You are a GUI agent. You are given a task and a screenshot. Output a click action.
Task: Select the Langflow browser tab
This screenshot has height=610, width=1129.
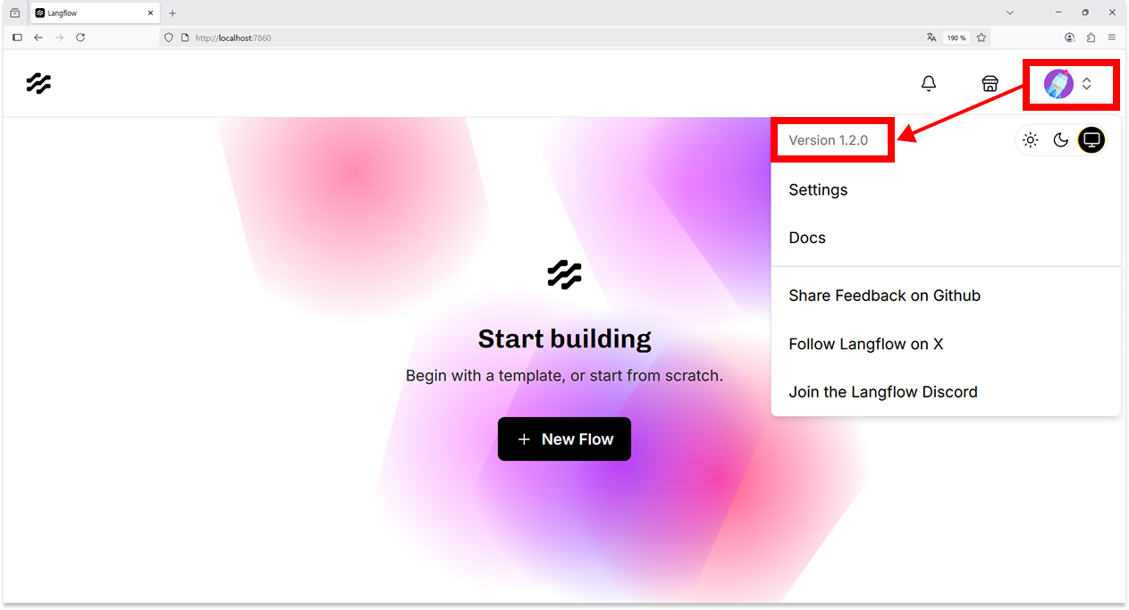pos(95,13)
